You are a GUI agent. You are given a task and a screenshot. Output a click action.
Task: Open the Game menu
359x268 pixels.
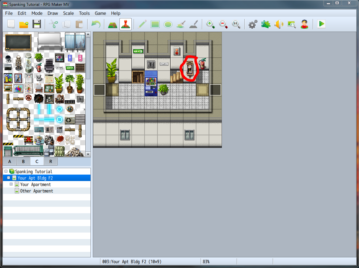[100, 13]
